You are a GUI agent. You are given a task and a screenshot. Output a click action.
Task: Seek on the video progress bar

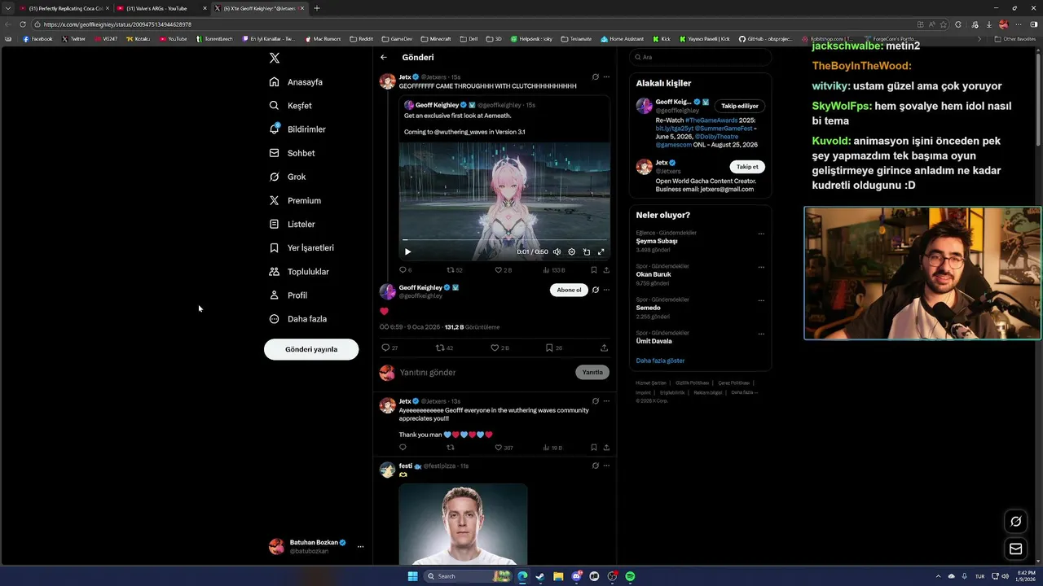click(504, 240)
